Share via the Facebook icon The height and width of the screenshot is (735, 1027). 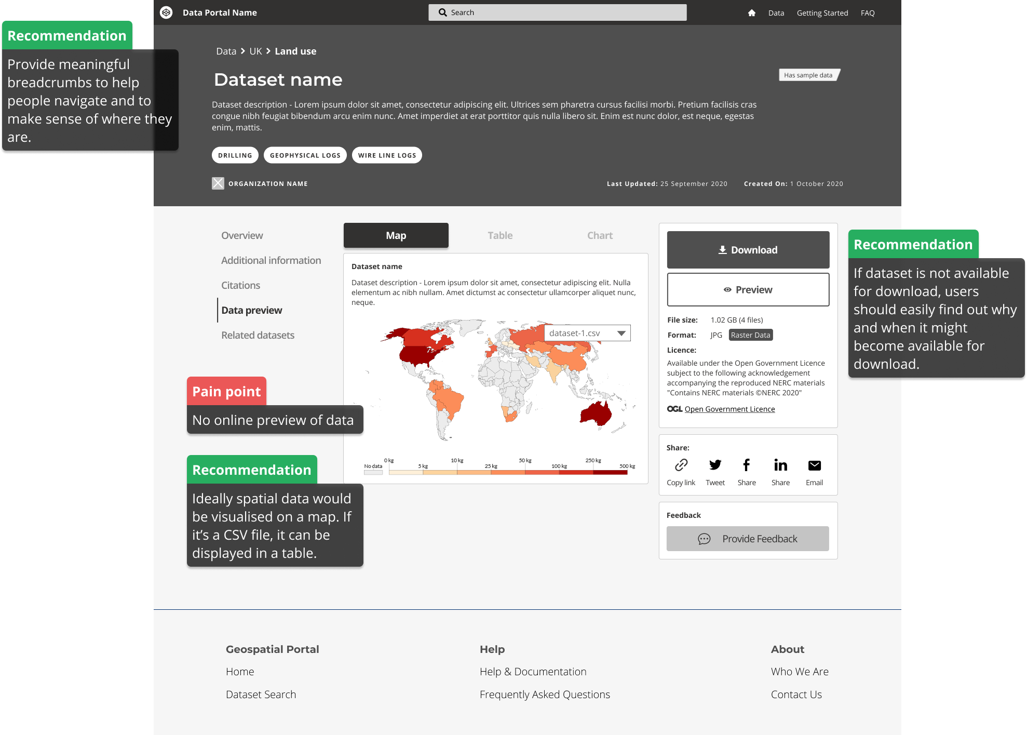click(746, 465)
